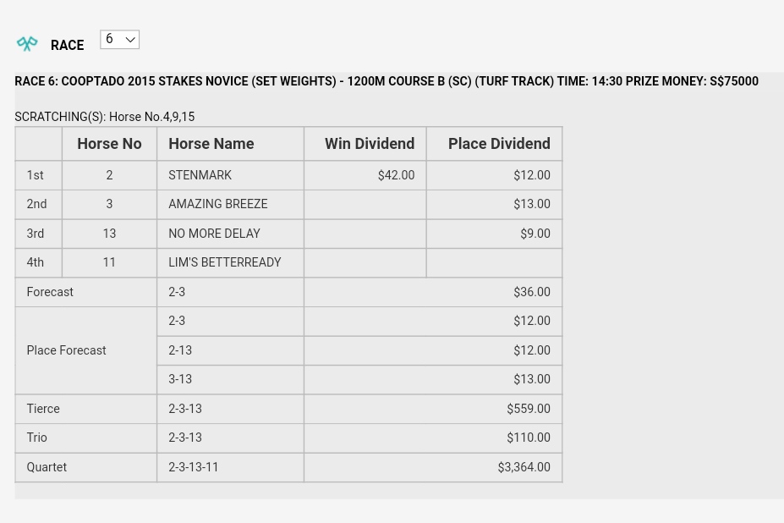Open the race number dropdown
The height and width of the screenshot is (523, 784).
click(x=119, y=40)
